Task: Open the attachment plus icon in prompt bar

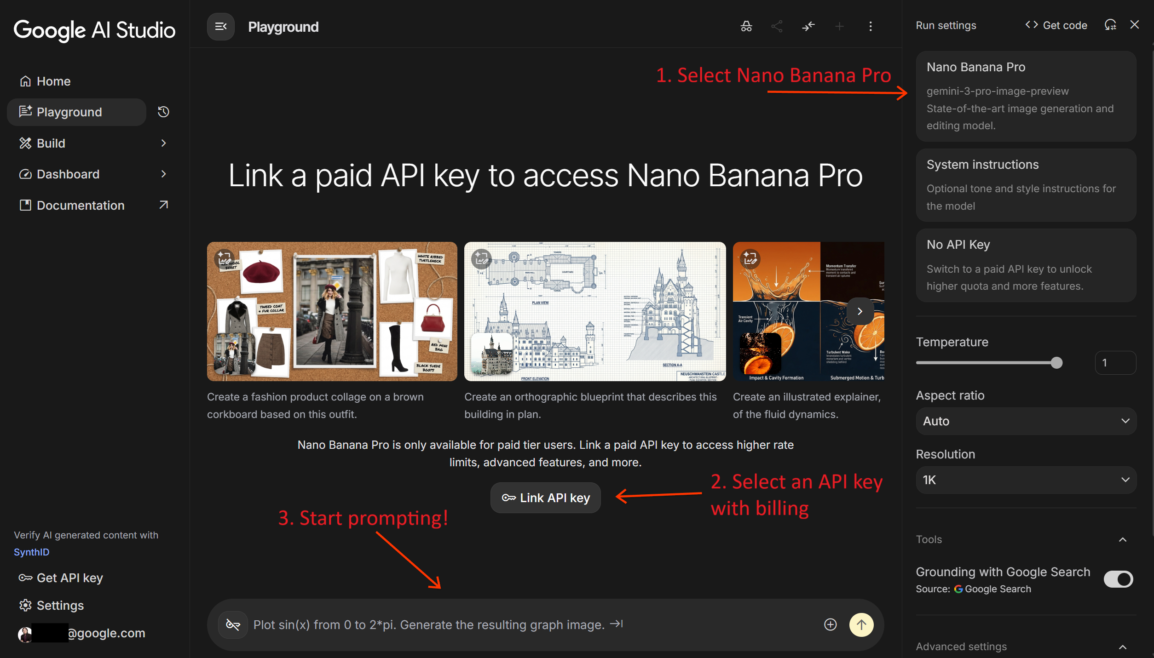Action: click(830, 624)
